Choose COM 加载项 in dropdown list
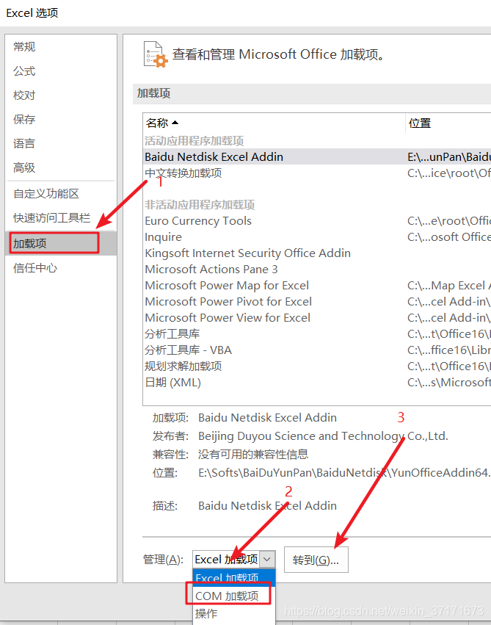 pyautogui.click(x=234, y=596)
